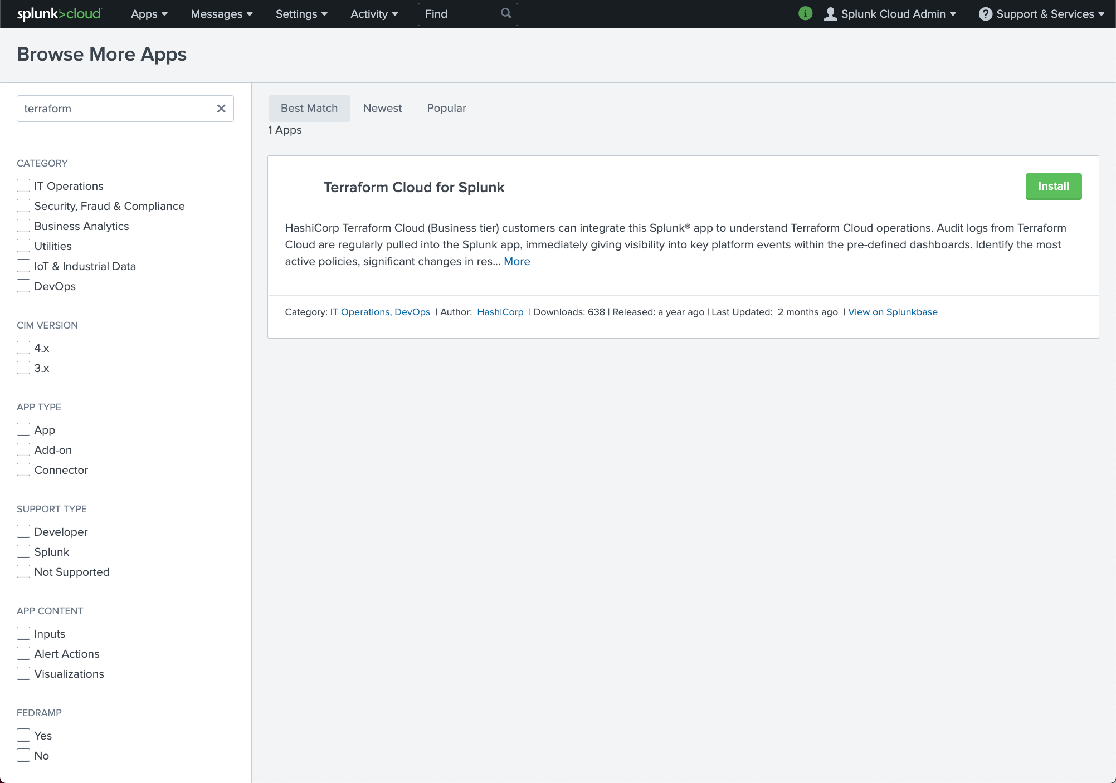The image size is (1116, 783).
Task: Install Terraform Cloud for Splunk app
Action: (x=1053, y=187)
